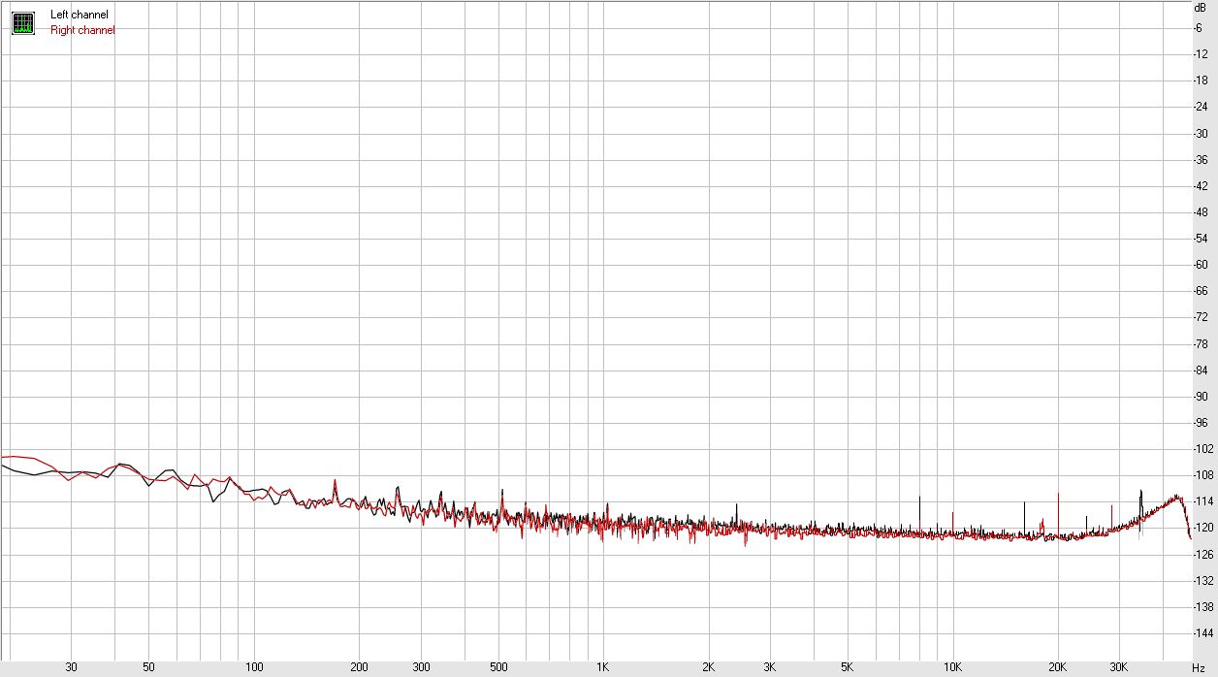1218x677 pixels.
Task: Click the spectrum analyzer icon beside the legend
Action: click(22, 22)
